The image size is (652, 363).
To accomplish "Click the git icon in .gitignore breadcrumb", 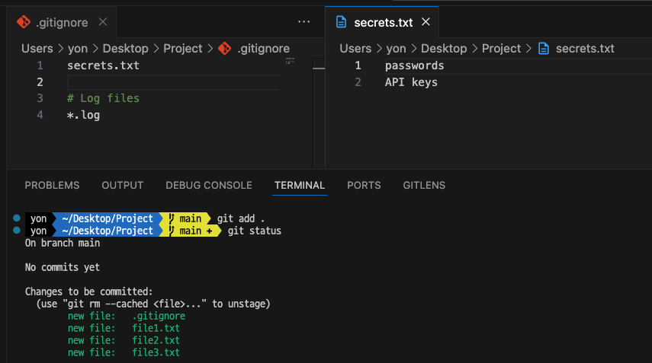I will [x=224, y=48].
